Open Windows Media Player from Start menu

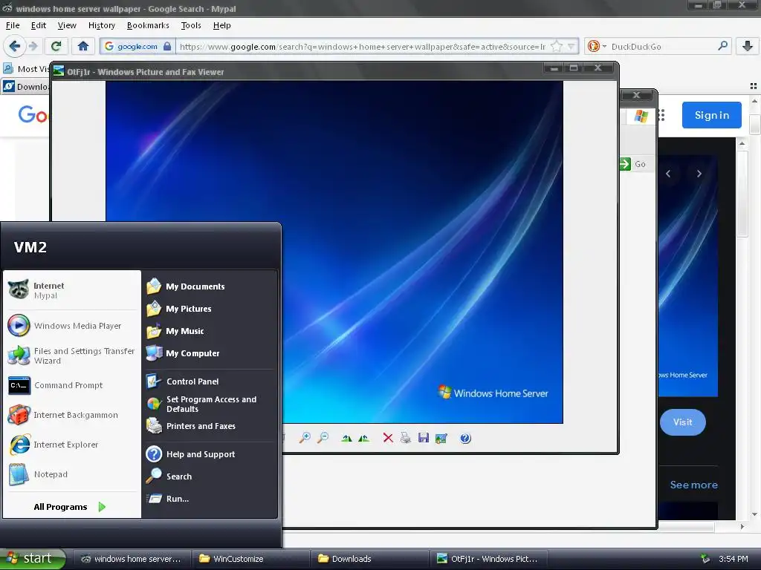[71, 326]
